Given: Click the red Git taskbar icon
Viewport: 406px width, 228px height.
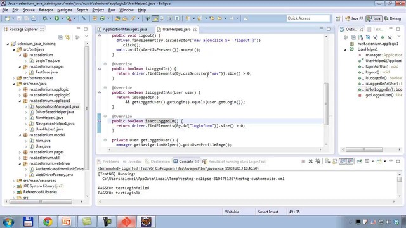Looking at the screenshot, I should click(x=127, y=222).
